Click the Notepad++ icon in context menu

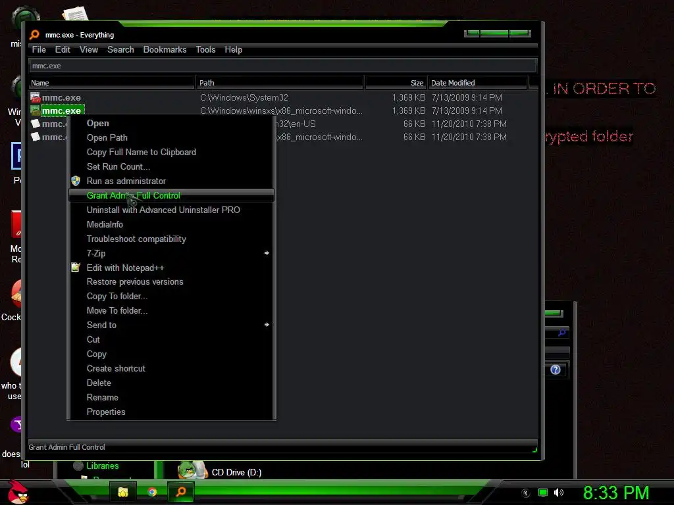[x=76, y=268]
